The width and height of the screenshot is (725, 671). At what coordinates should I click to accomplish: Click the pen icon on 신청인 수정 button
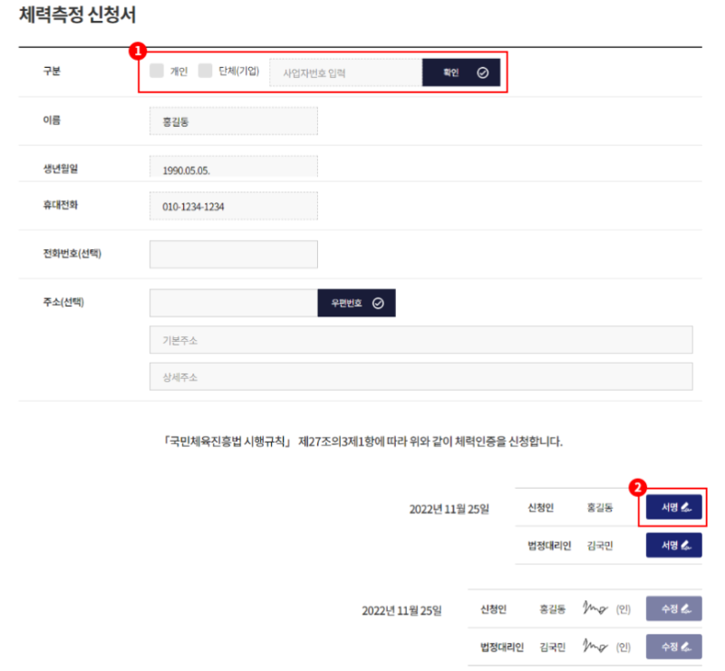click(685, 608)
